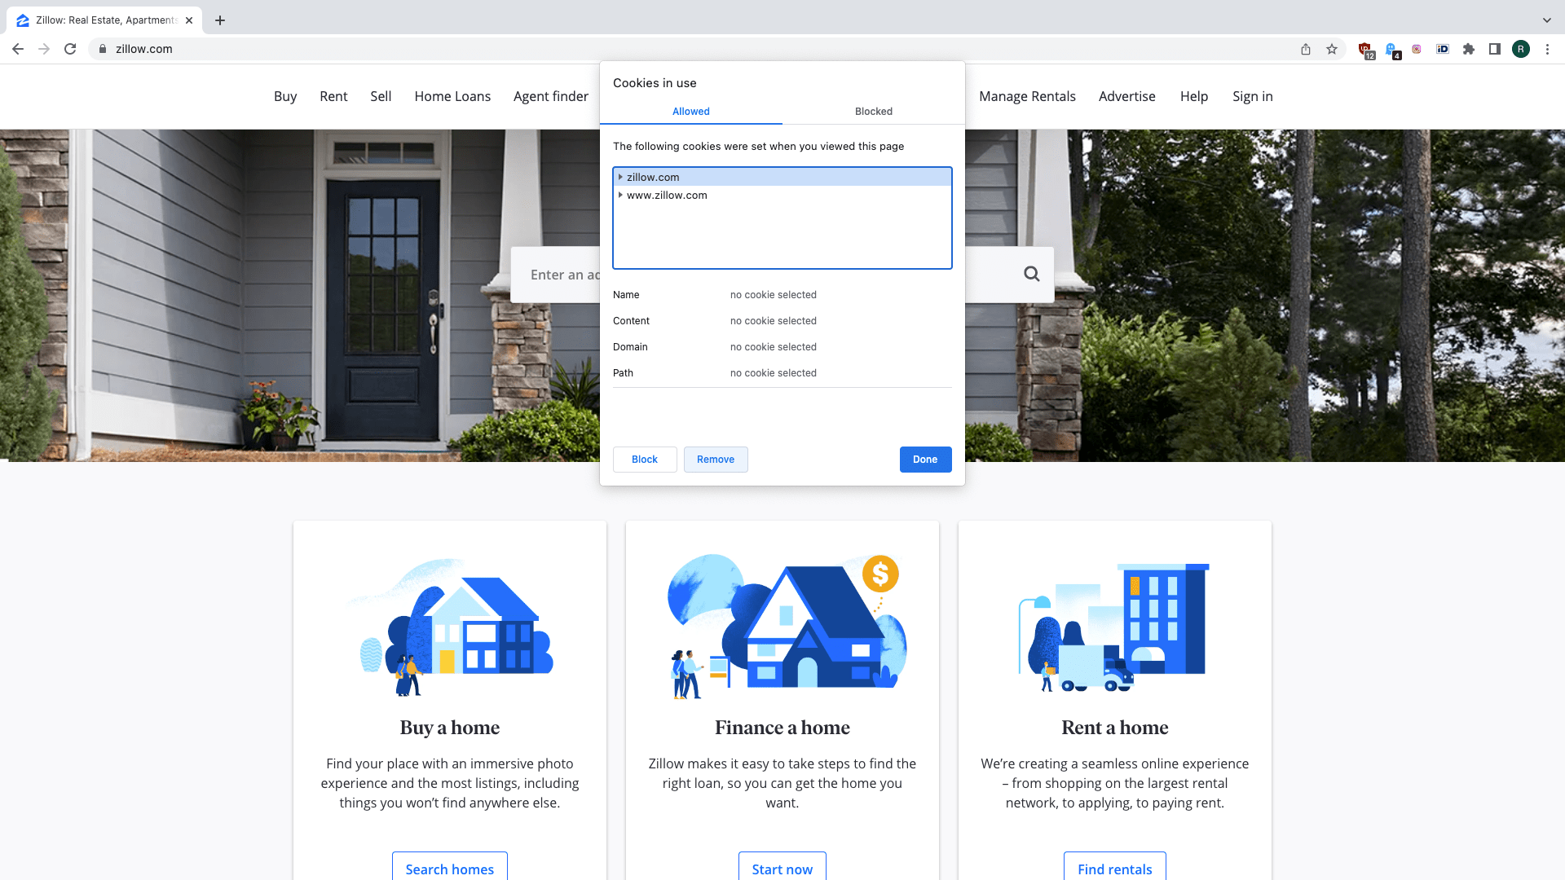Select Manage Rentals in the navigation
The width and height of the screenshot is (1565, 880).
1027,96
